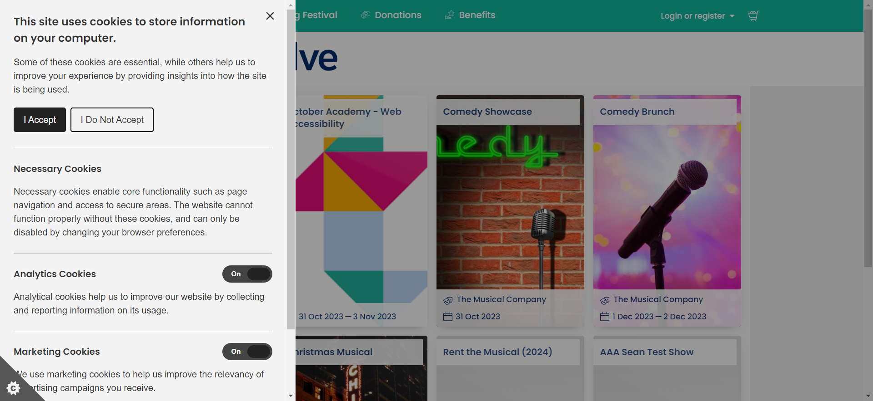Click the Marketing Cookies heading
Image resolution: width=873 pixels, height=401 pixels.
coord(56,352)
